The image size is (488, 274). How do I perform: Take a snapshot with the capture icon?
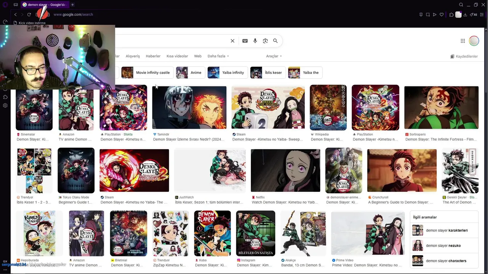point(428,14)
